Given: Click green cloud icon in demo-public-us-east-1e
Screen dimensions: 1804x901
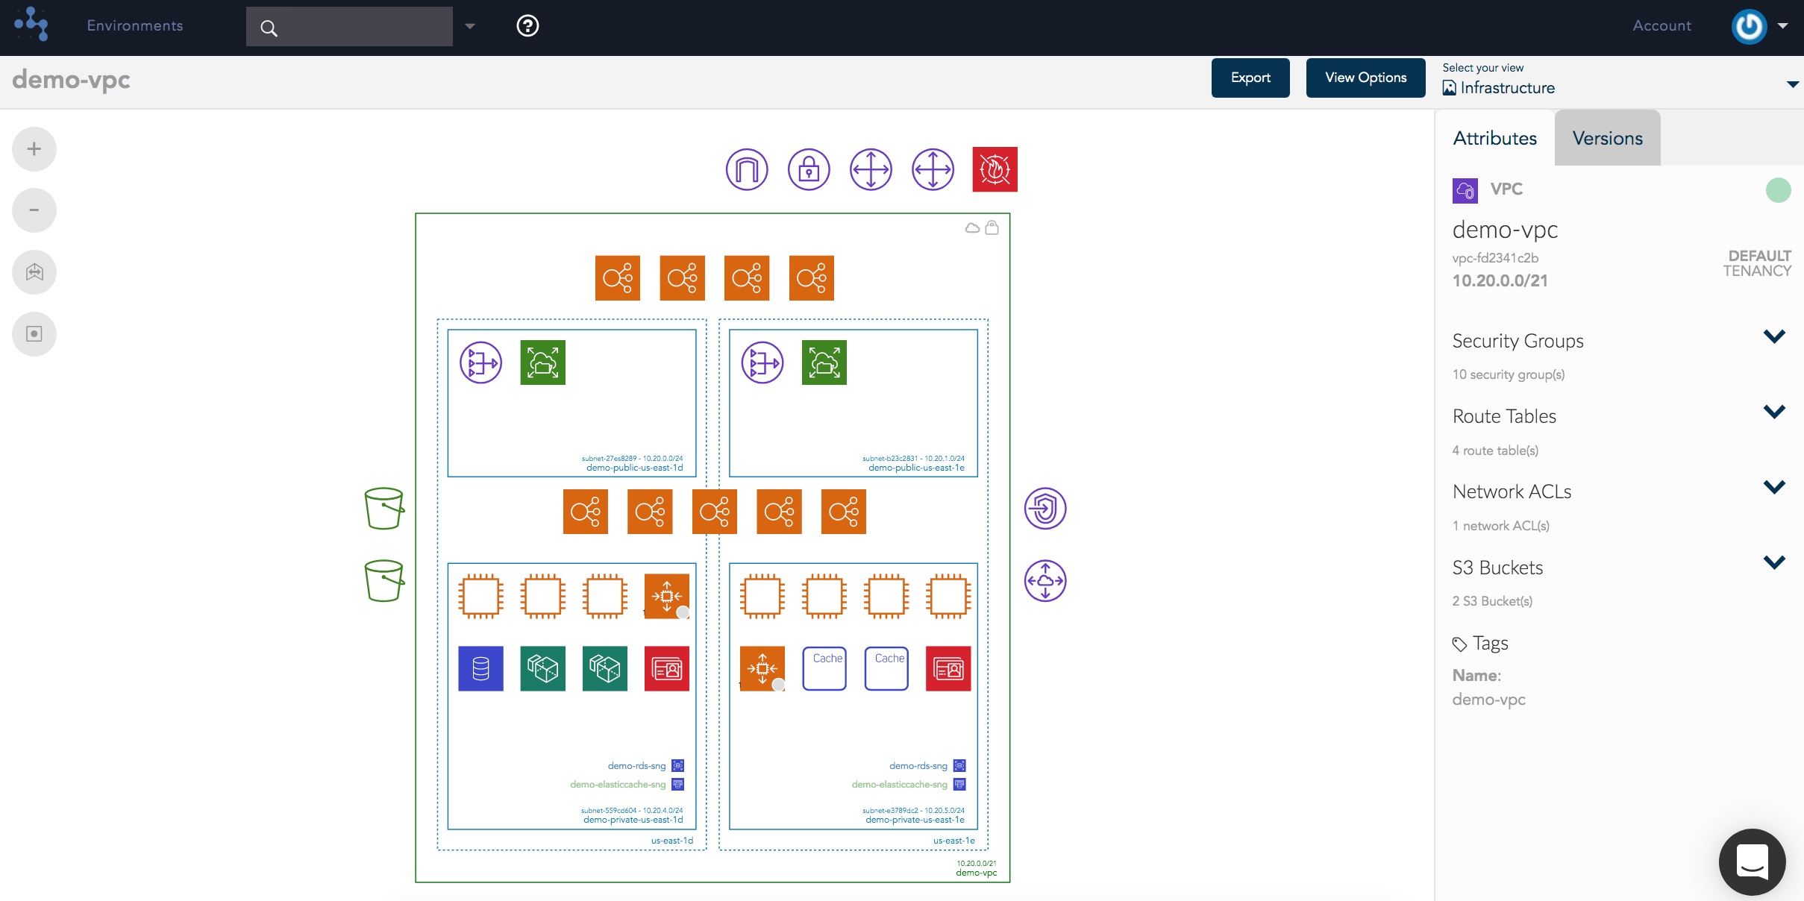Looking at the screenshot, I should click(824, 362).
